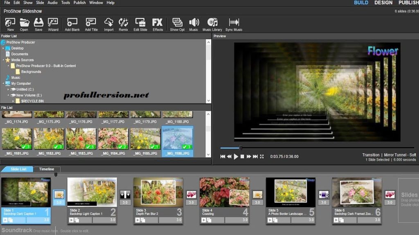Click the preview playback progress slider
Image resolution: width=419 pixels, height=235 pixels.
[241, 148]
